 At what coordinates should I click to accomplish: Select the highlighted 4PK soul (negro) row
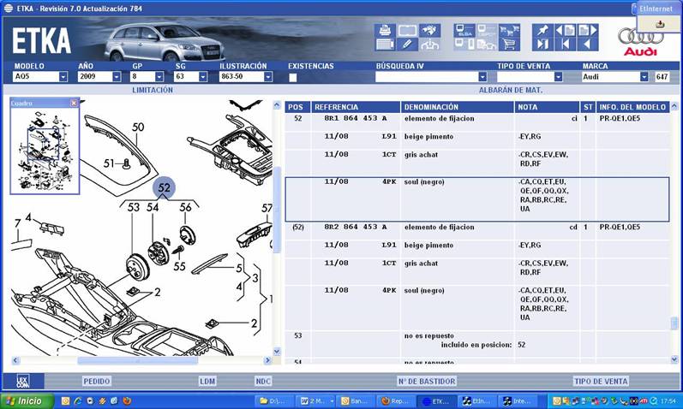pyautogui.click(x=477, y=199)
